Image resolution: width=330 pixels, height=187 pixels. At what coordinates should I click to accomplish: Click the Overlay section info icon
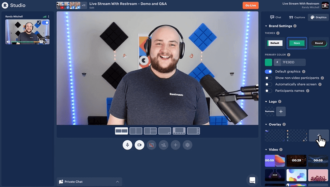coord(284,124)
